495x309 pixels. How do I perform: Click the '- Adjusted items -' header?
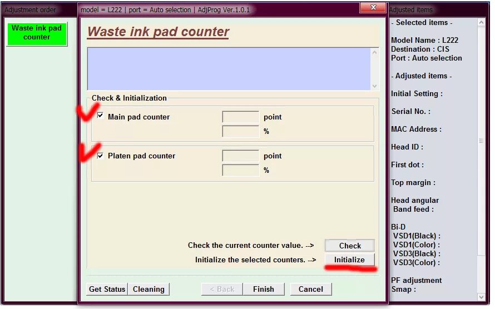(x=421, y=76)
